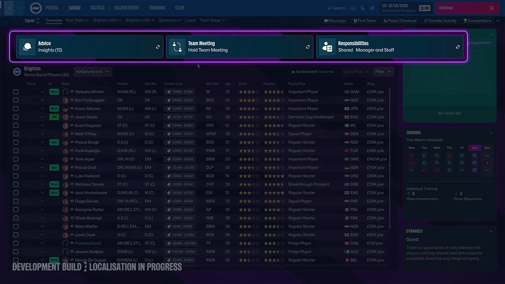Open the TRAINING menu
Image resolution: width=505 pixels, height=284 pixels.
pyautogui.click(x=159, y=8)
